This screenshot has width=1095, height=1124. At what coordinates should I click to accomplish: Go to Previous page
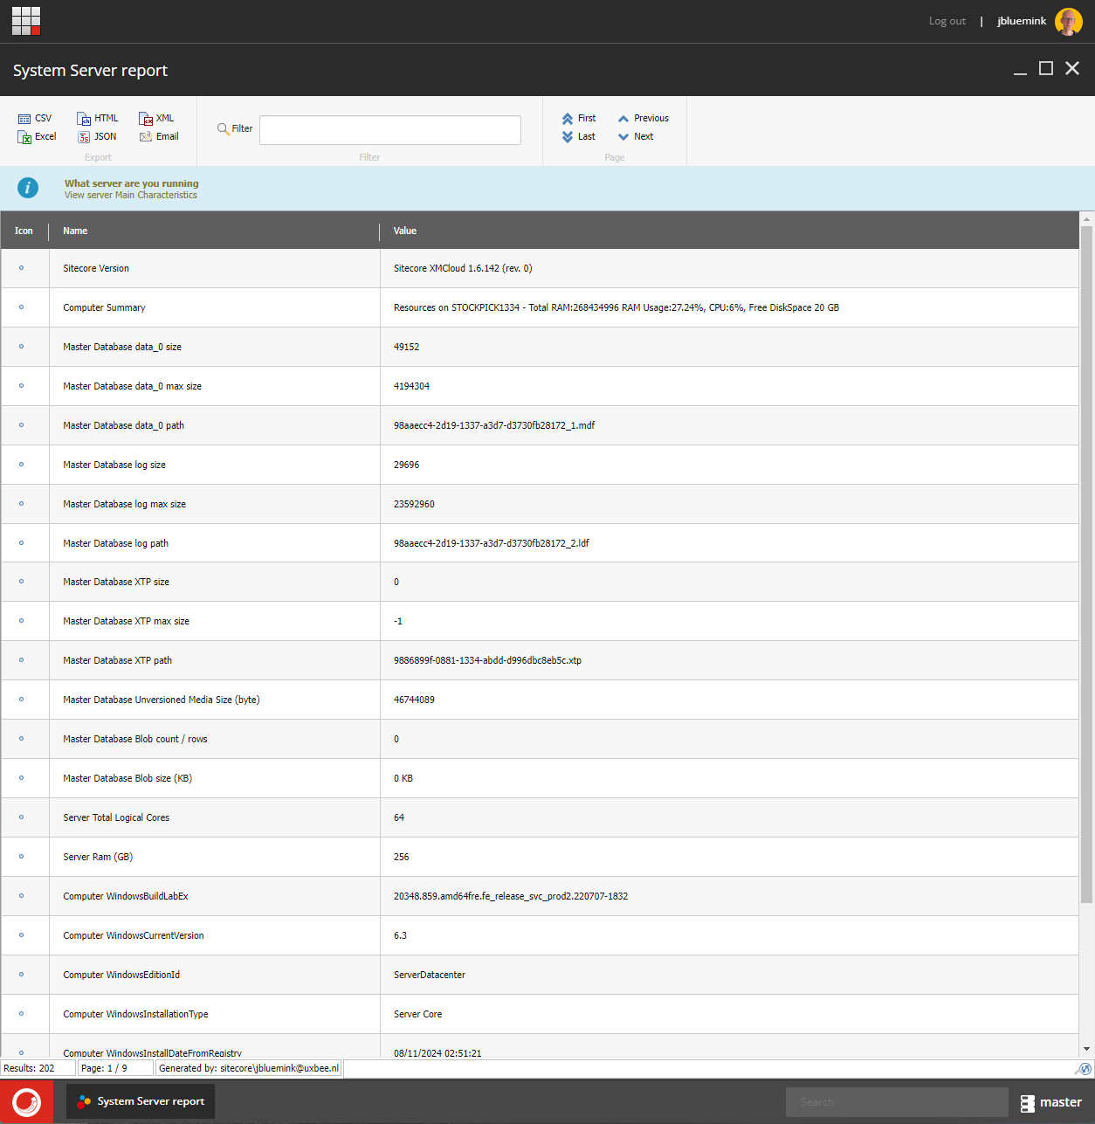644,118
